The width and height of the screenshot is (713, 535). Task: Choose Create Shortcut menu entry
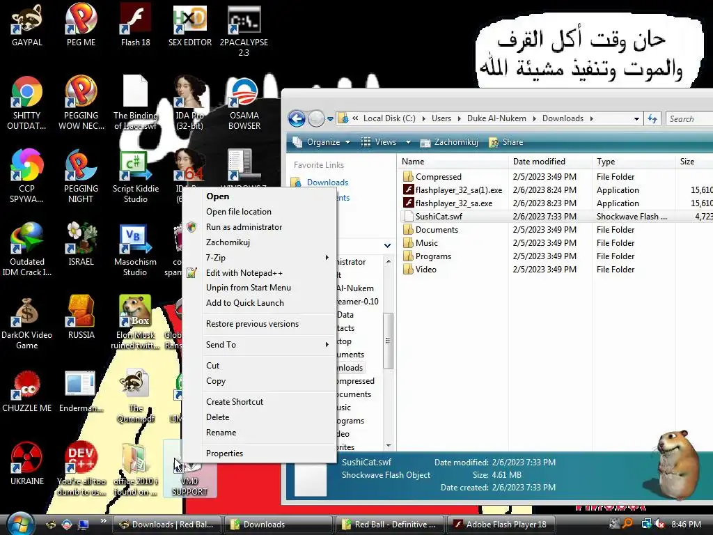[235, 402]
